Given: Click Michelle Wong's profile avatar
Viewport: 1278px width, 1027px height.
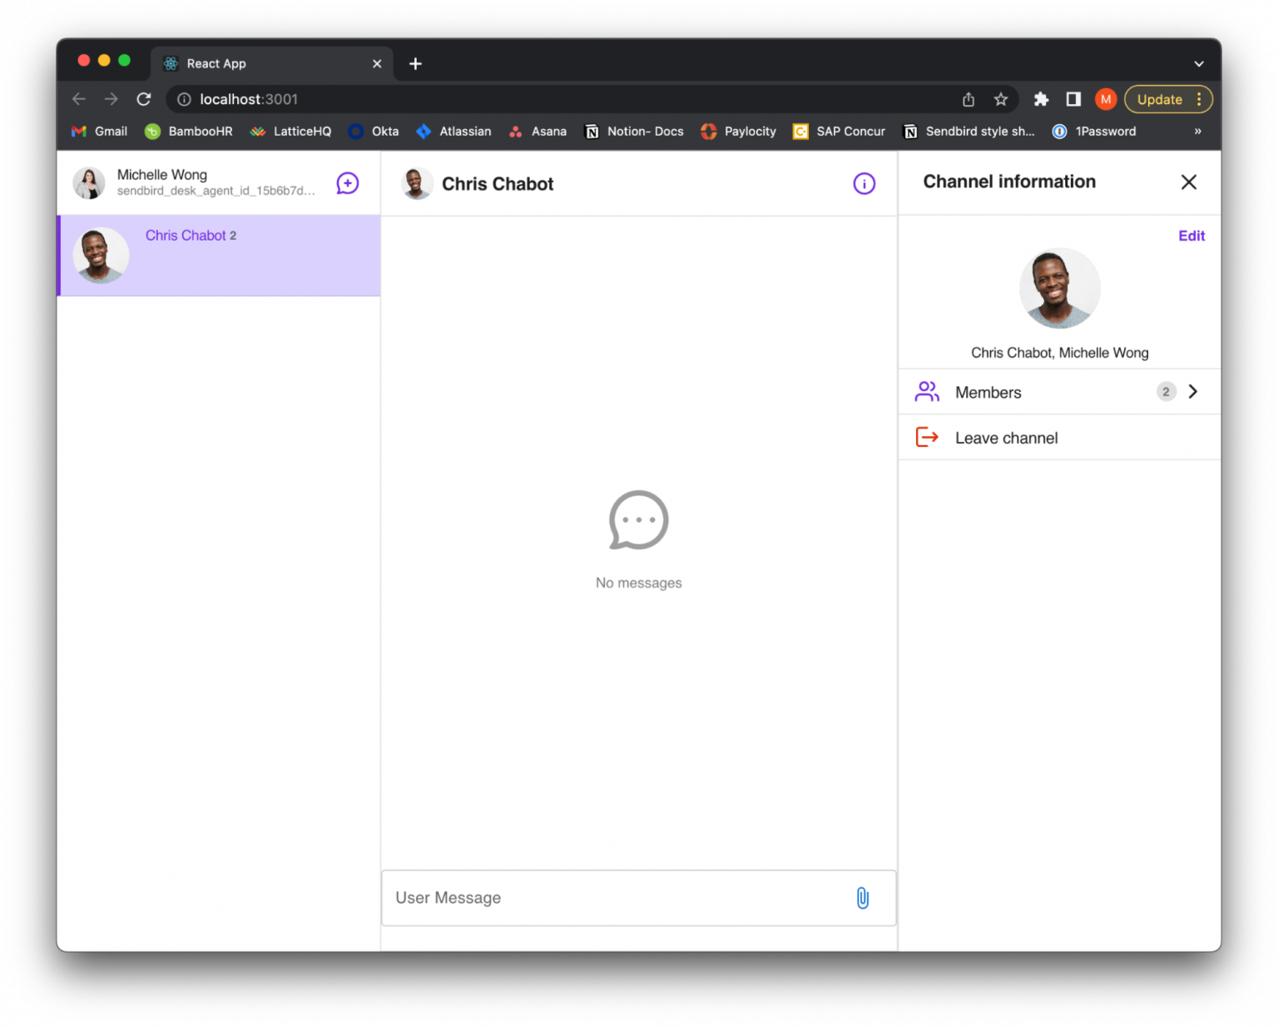Looking at the screenshot, I should [89, 183].
